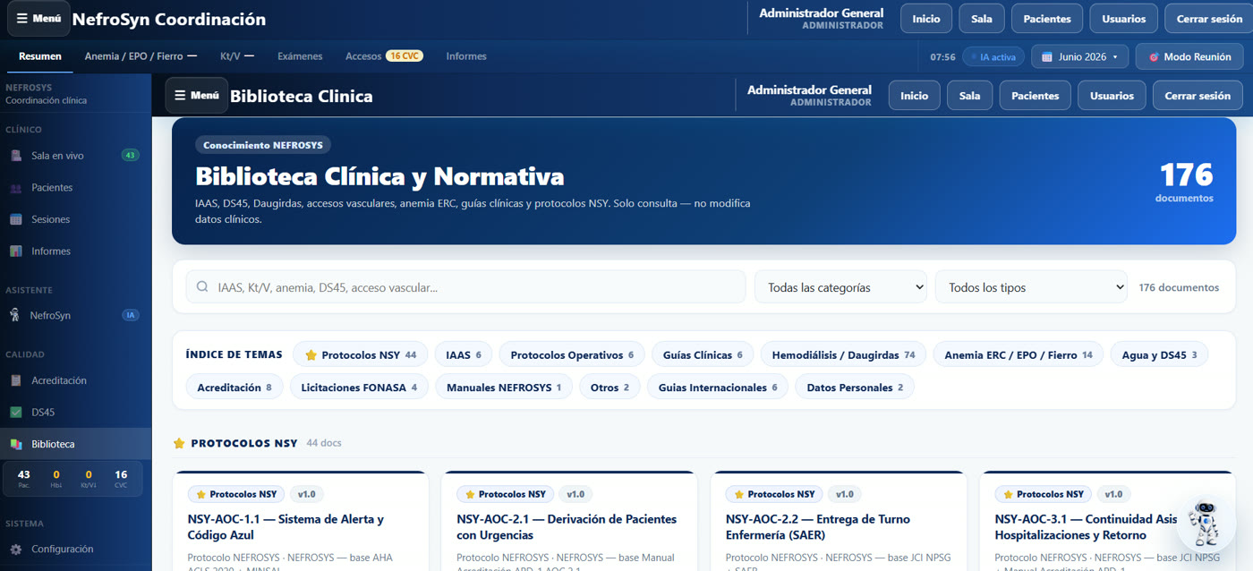Click the 43 badge next to Sala en vivo

131,156
